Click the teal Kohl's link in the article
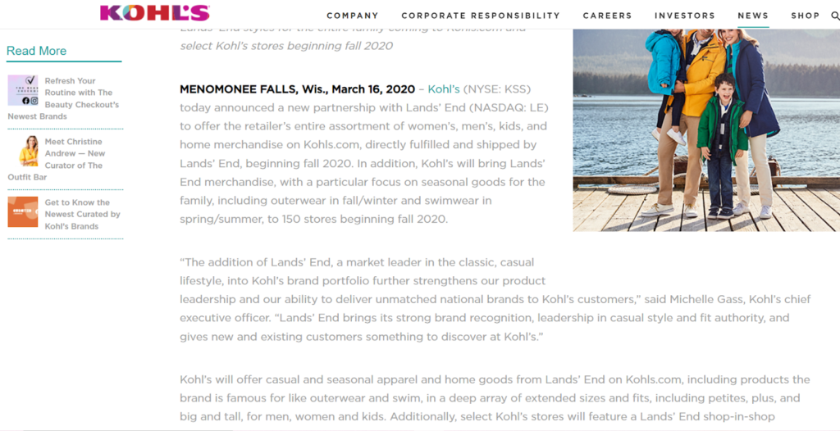840x431 pixels. point(444,89)
